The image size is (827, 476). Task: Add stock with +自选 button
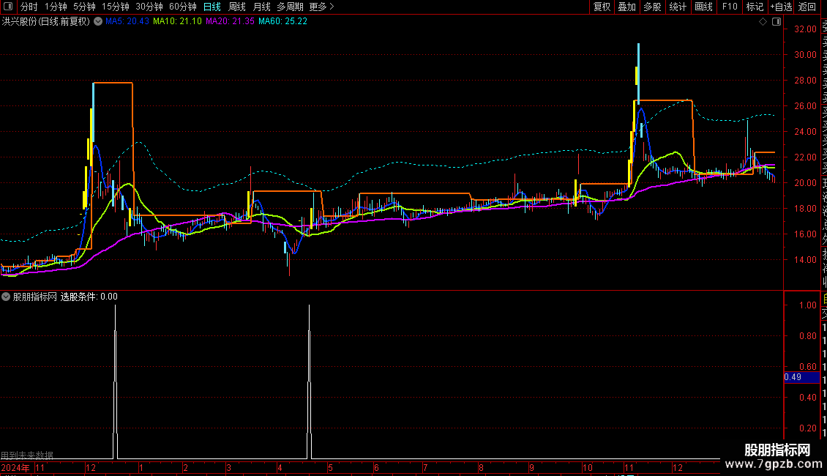point(781,7)
